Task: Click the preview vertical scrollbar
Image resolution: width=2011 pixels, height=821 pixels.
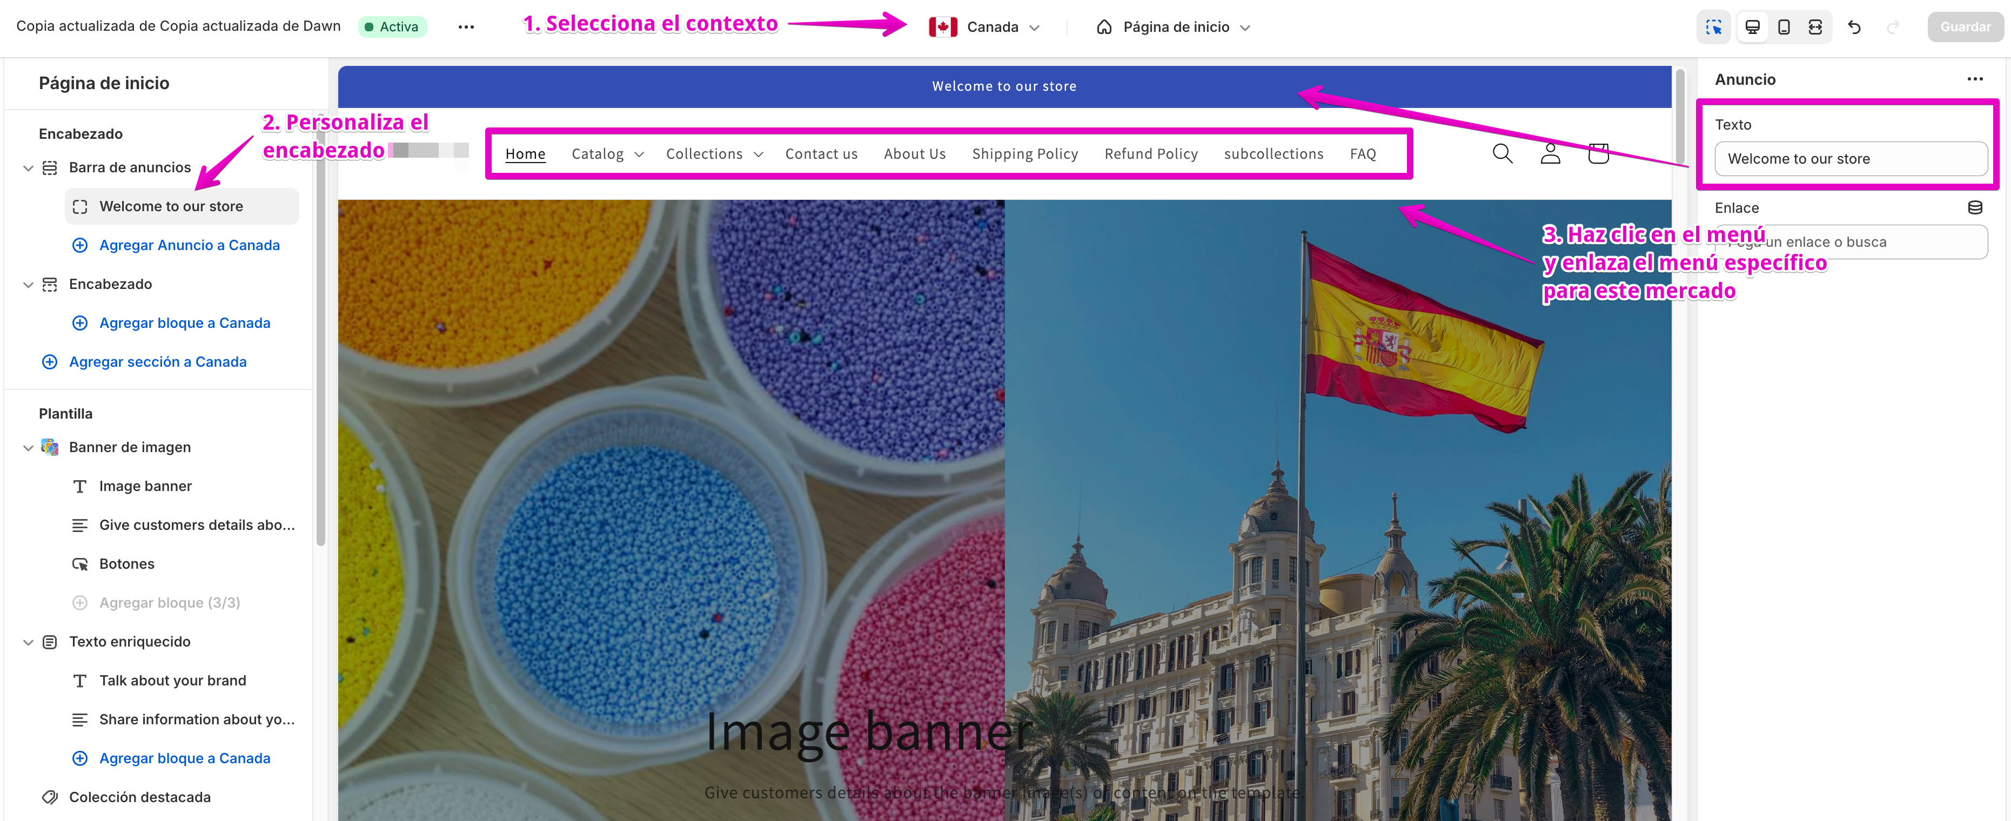Action: tap(1680, 117)
